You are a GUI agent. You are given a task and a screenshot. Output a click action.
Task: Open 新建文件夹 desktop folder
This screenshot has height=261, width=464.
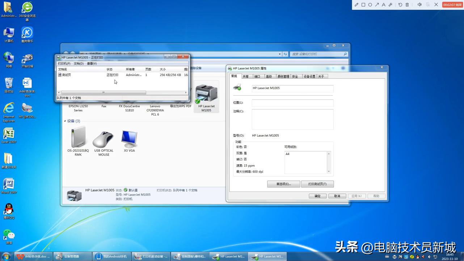tap(9, 161)
